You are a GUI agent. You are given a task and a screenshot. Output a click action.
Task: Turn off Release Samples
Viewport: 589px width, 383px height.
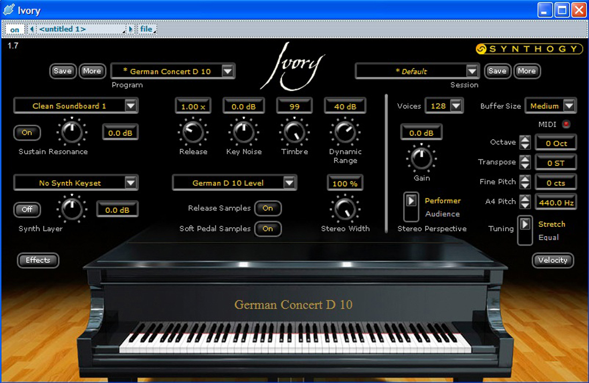coord(268,208)
